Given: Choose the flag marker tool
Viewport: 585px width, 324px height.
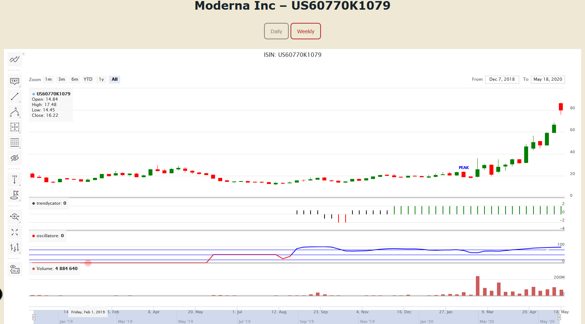Looking at the screenshot, I should [x=15, y=195].
